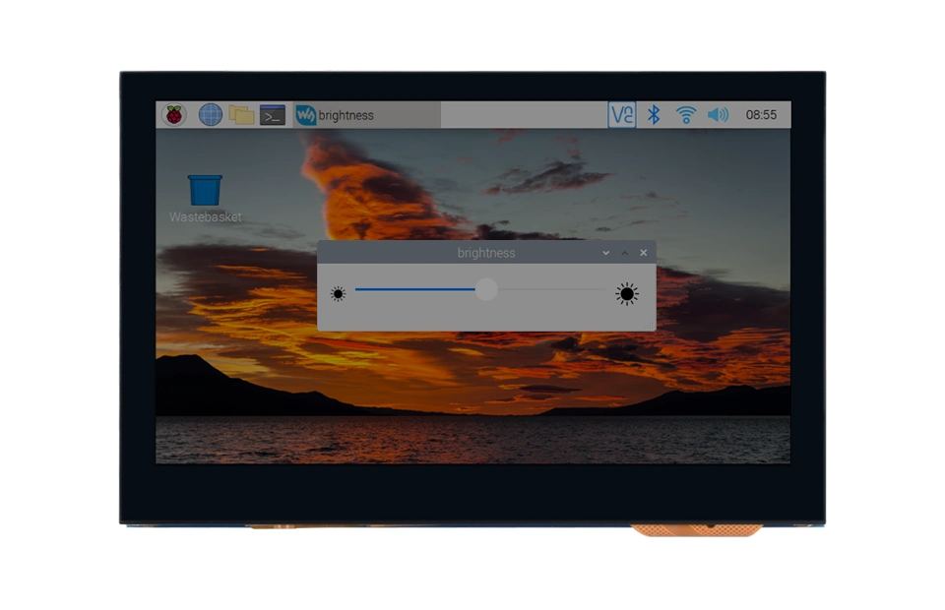945x610 pixels.
Task: Close the brightness window
Action: click(644, 253)
